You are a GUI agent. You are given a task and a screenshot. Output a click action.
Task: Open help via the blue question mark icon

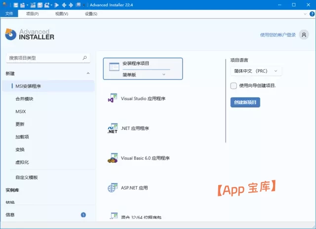[x=312, y=14]
